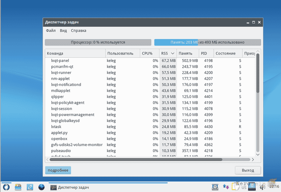Click the Диспетчер задач taskbar button
The height and width of the screenshot is (192, 281).
pos(108,187)
